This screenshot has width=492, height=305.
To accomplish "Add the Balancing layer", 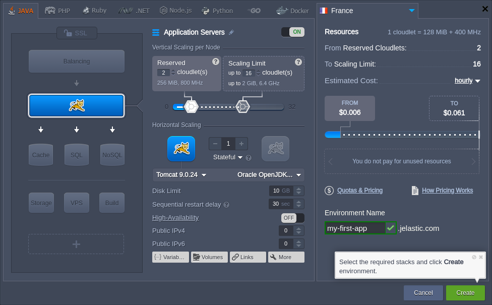I will pyautogui.click(x=77, y=61).
